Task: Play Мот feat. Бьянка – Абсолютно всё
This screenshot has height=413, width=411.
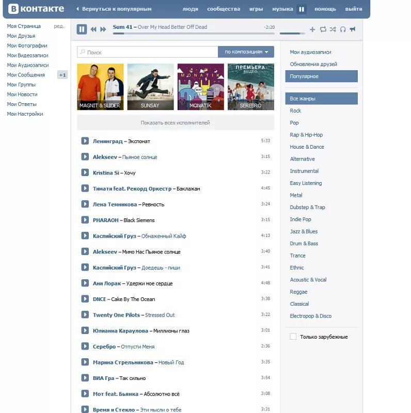Action: coord(85,393)
